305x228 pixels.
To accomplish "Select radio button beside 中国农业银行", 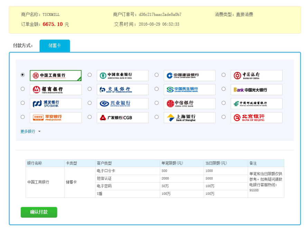I will 90,75.
